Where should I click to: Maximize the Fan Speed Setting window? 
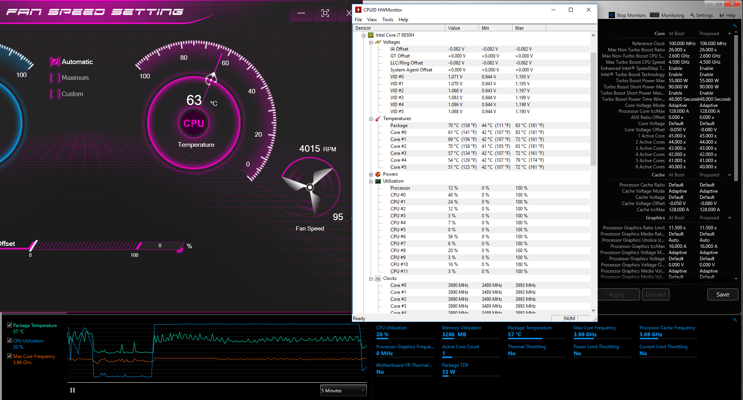(x=325, y=13)
